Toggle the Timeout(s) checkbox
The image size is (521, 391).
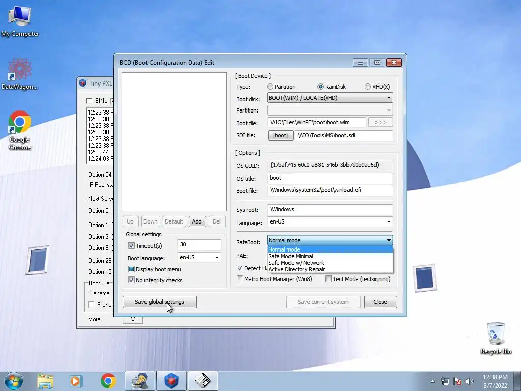(x=131, y=246)
